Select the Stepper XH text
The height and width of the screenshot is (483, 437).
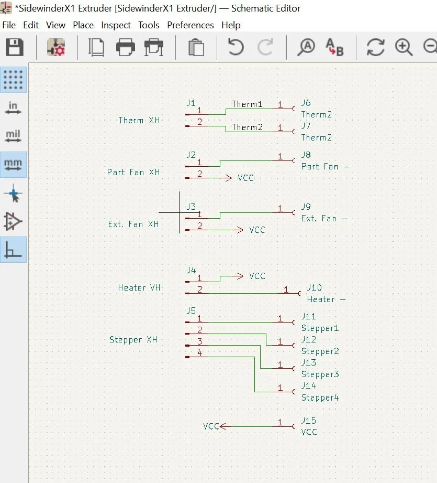coord(133,339)
